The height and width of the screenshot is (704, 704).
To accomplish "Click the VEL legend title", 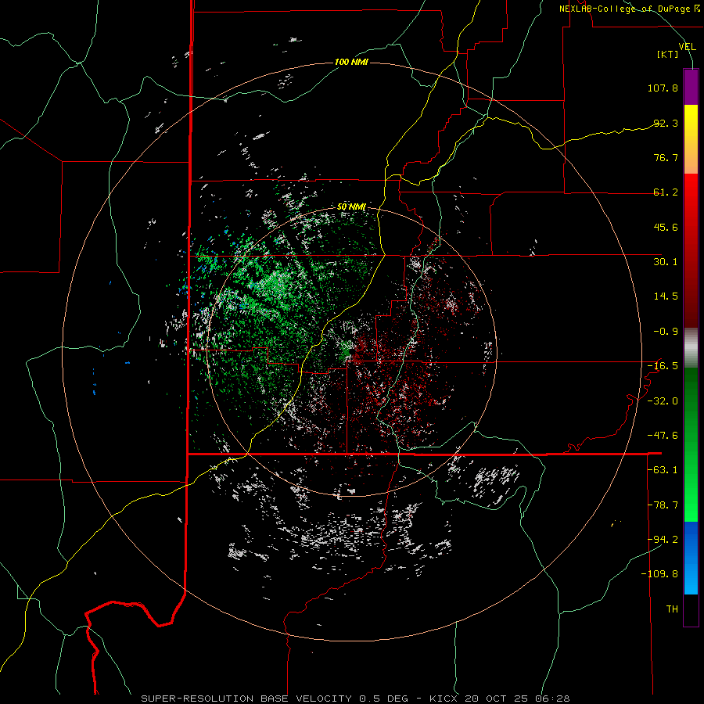I will pyautogui.click(x=688, y=47).
